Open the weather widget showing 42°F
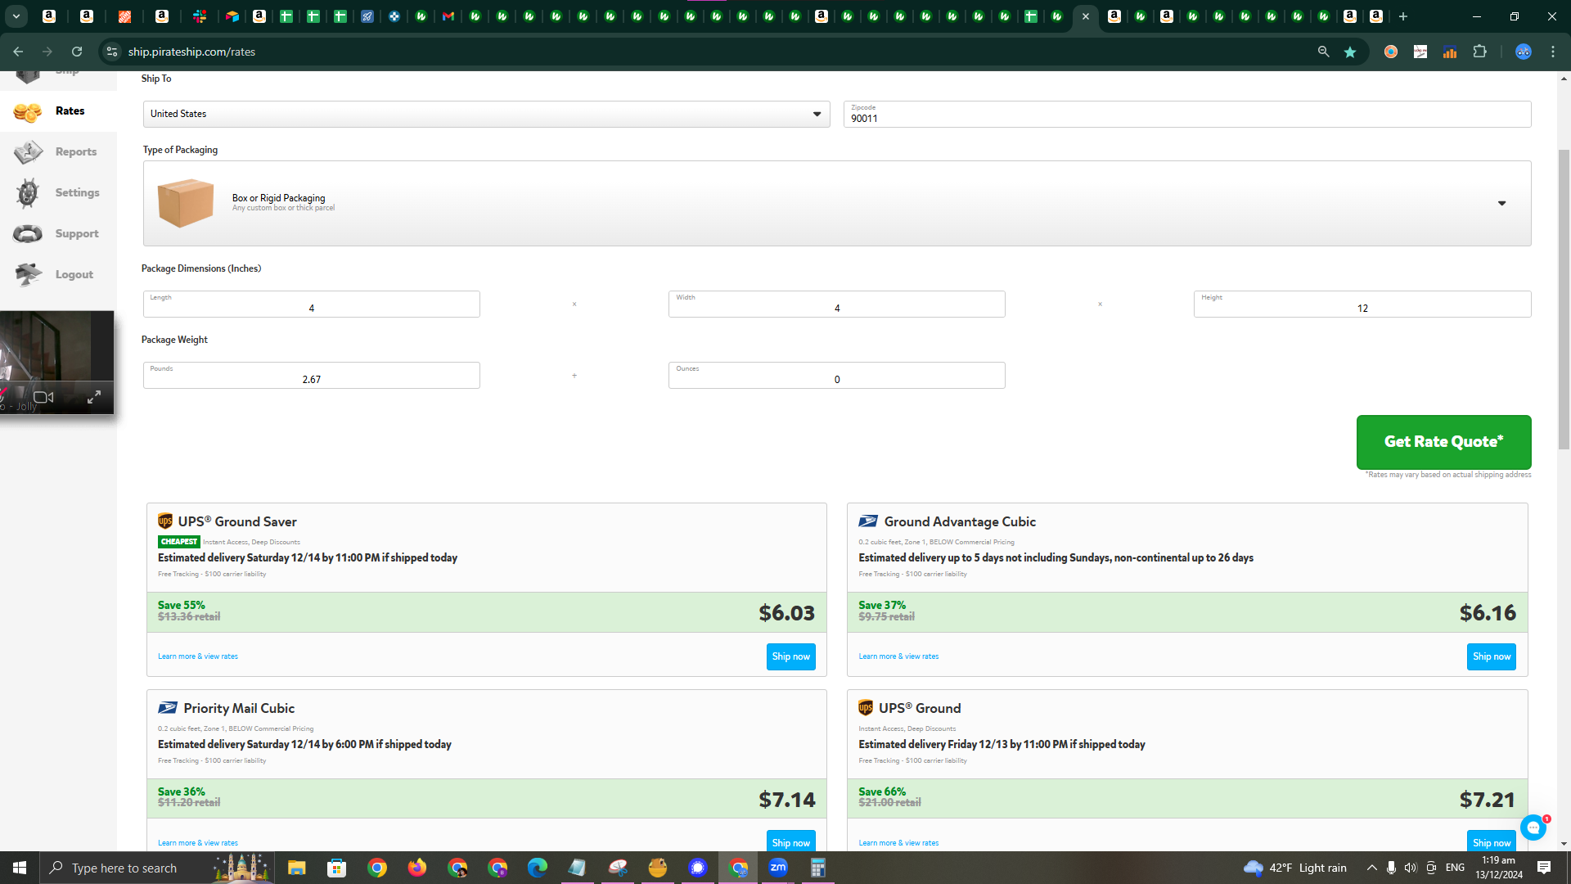Viewport: 1571px width, 884px height. 1294,868
